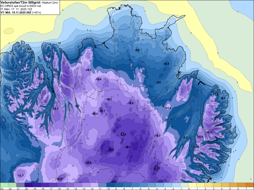Click the -17.8 temperature label
This screenshot has width=254, height=190.
pos(88,163)
